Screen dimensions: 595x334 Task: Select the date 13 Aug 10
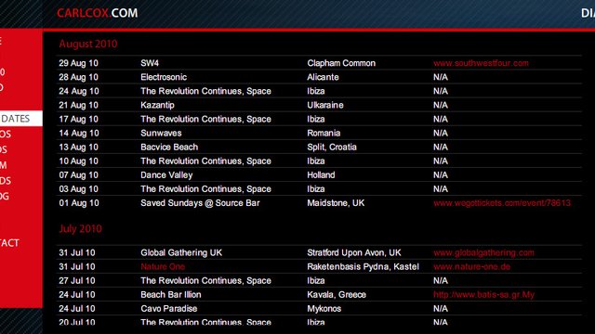tap(78, 148)
